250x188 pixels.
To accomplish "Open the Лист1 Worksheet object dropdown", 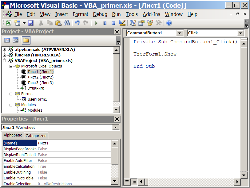I will [115, 127].
